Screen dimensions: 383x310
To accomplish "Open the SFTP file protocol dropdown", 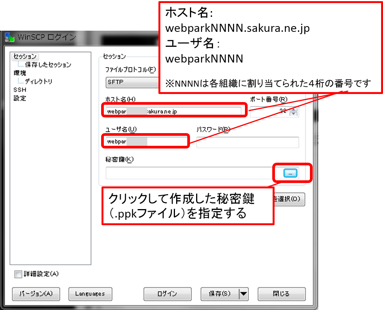I will coord(133,82).
